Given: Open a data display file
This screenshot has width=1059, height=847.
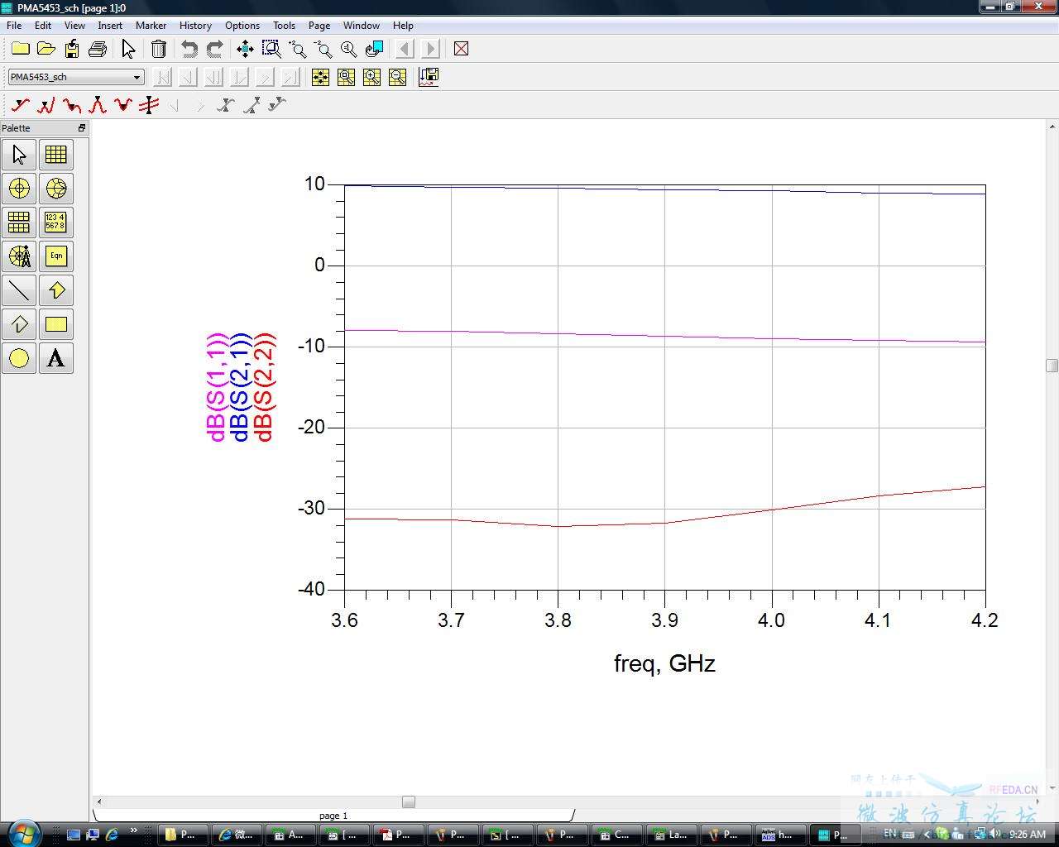Looking at the screenshot, I should (46, 49).
